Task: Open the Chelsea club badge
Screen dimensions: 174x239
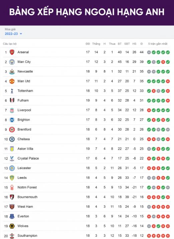Action: click(12, 139)
